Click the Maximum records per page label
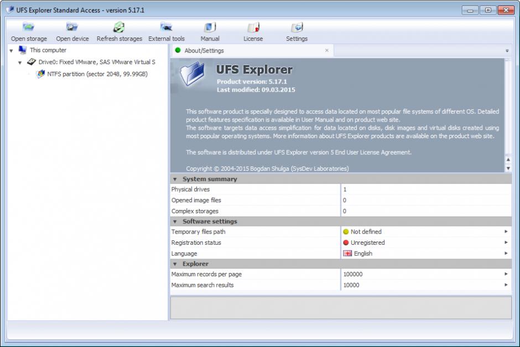Screen dimensions: 520x347 pos(206,274)
